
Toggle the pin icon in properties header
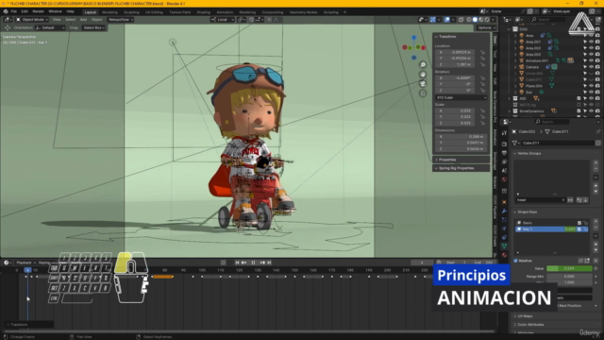[x=597, y=132]
